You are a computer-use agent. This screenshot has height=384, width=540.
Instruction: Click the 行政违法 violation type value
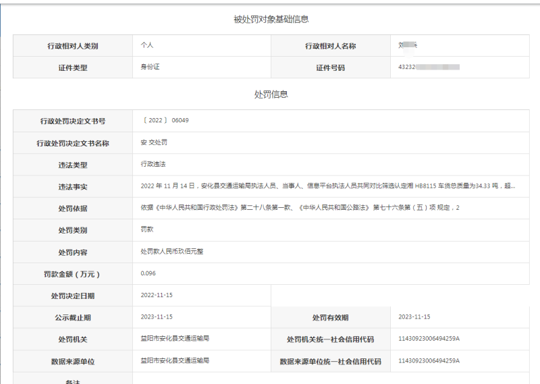point(153,164)
